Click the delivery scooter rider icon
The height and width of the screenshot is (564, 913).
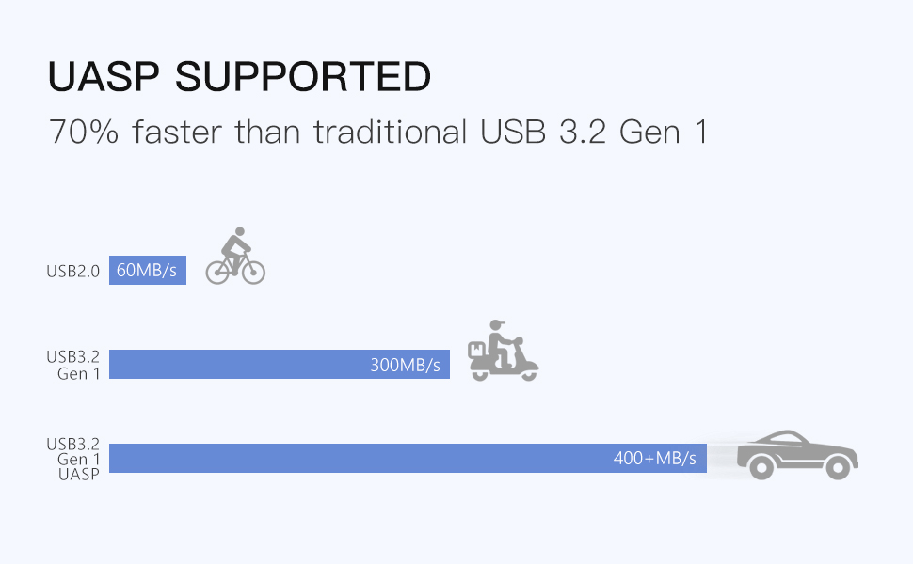coord(504,351)
